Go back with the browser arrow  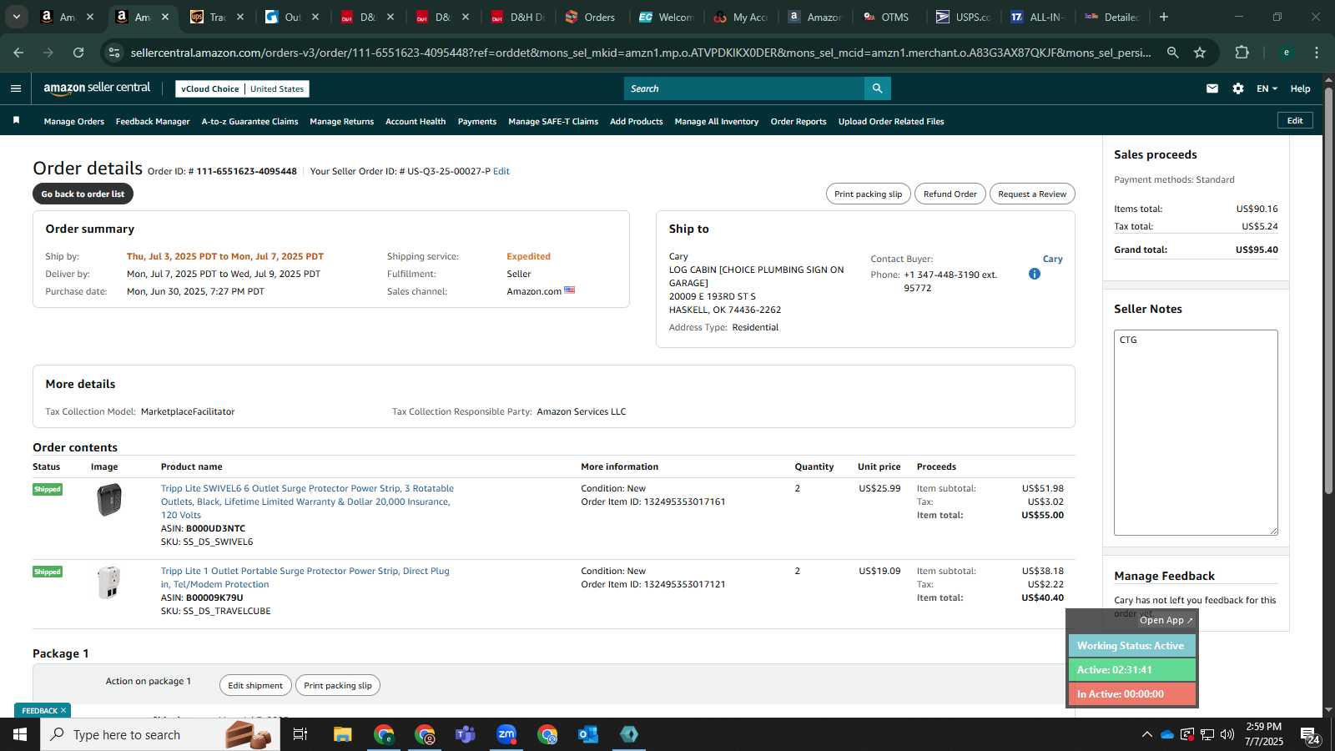pyautogui.click(x=18, y=53)
